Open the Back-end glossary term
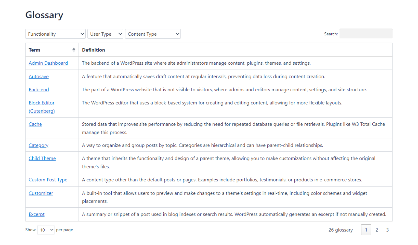Image resolution: width=418 pixels, height=245 pixels. [x=39, y=89]
